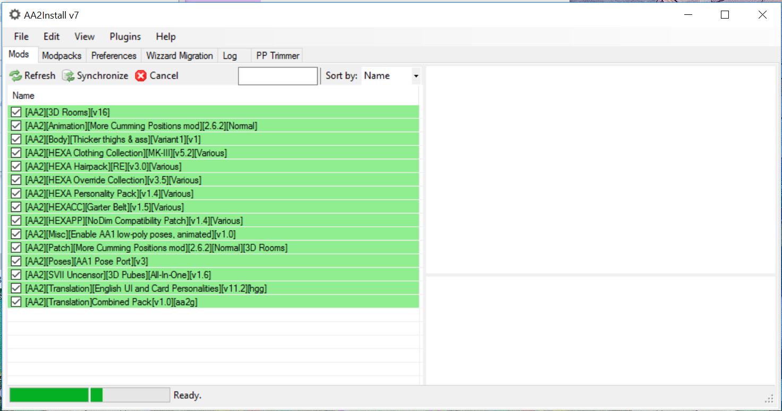Image resolution: width=782 pixels, height=411 pixels.
Task: Open the Wizzard Migration tab
Action: coord(180,56)
